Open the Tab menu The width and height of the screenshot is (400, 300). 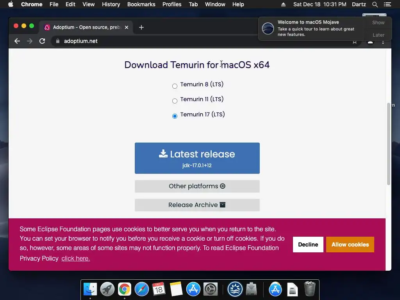(193, 4)
